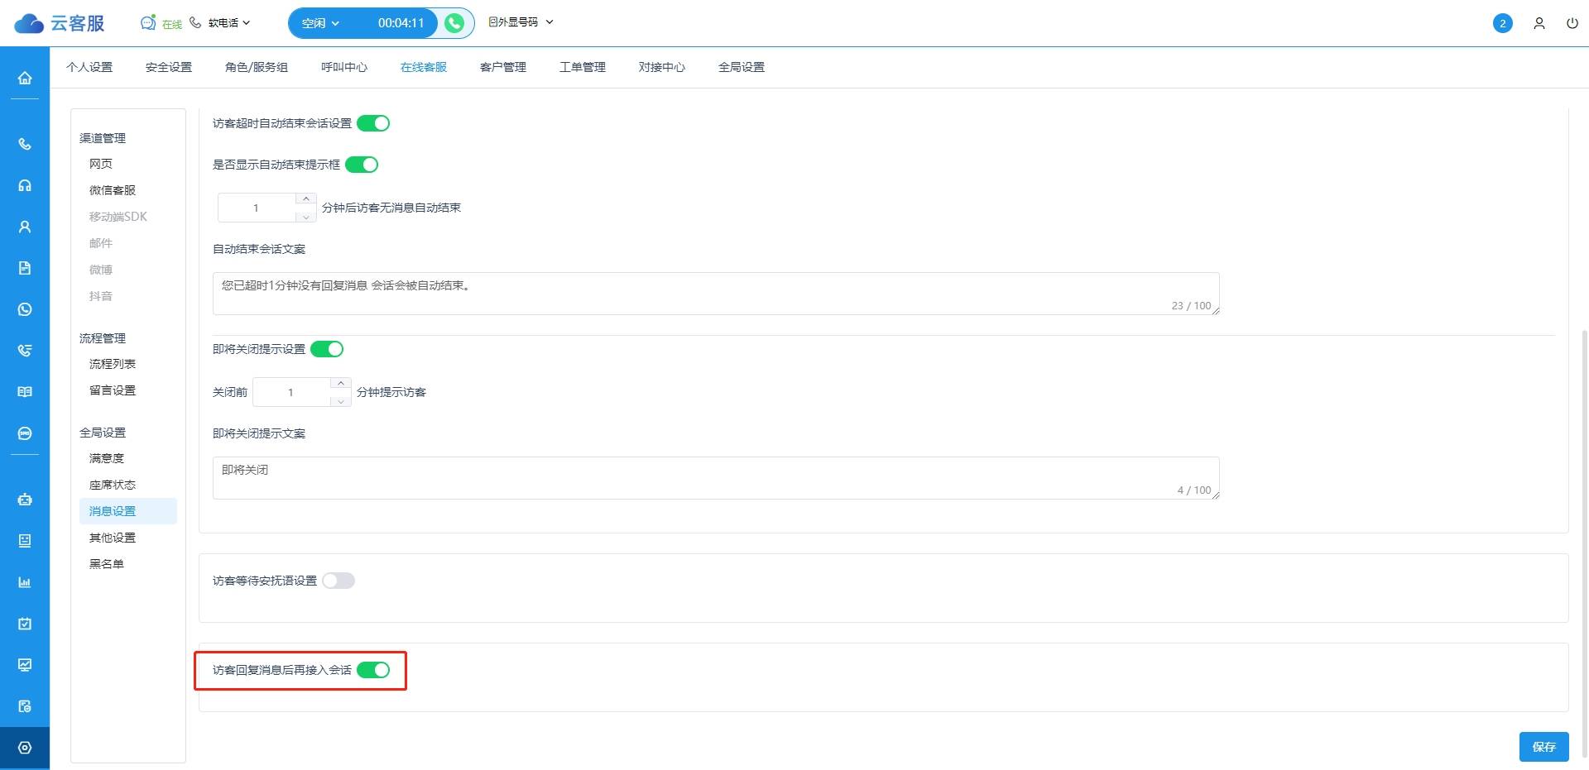Image resolution: width=1589 pixels, height=770 pixels.
Task: Switch to 全局设置 tab
Action: coord(742,67)
